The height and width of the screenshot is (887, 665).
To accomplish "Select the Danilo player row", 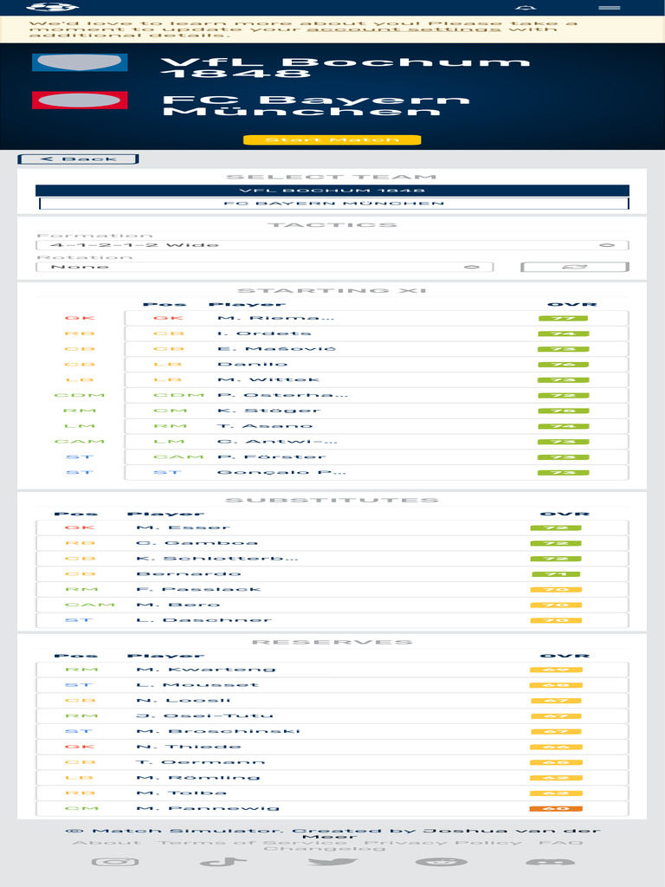I will (377, 365).
